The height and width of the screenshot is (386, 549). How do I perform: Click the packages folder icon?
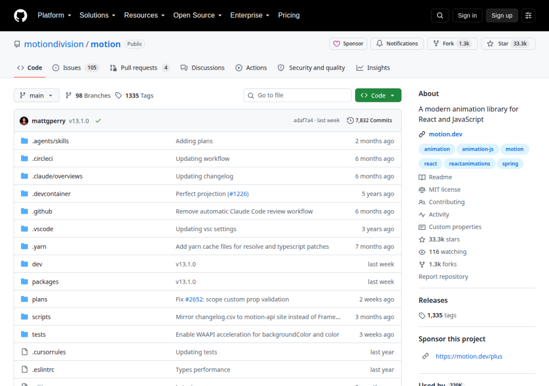(24, 281)
